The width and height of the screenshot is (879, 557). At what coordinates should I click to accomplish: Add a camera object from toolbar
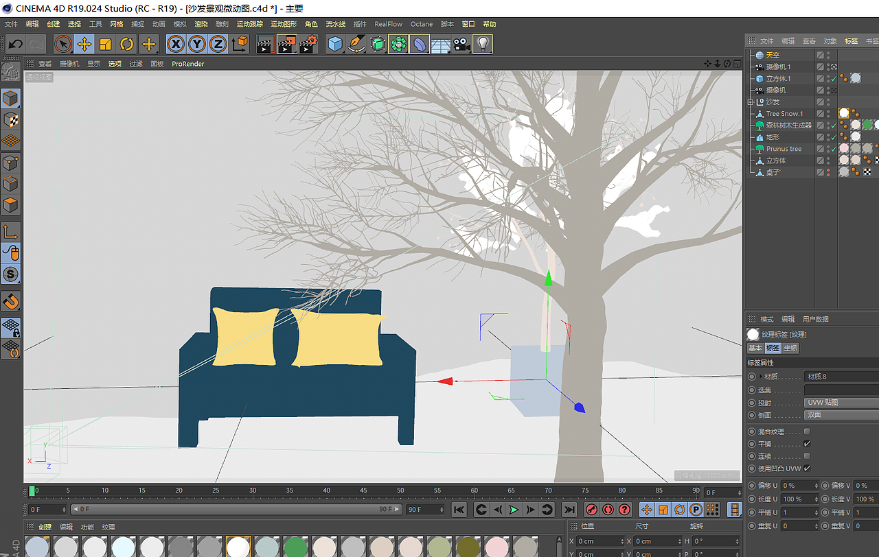(x=461, y=44)
